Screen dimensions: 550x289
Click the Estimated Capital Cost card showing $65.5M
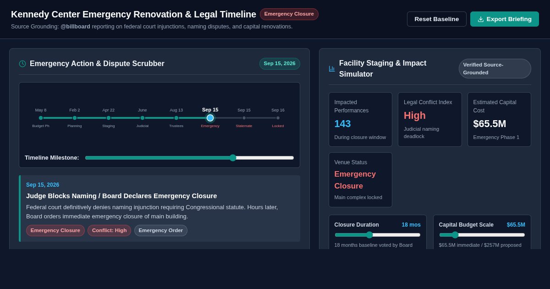[x=499, y=120]
